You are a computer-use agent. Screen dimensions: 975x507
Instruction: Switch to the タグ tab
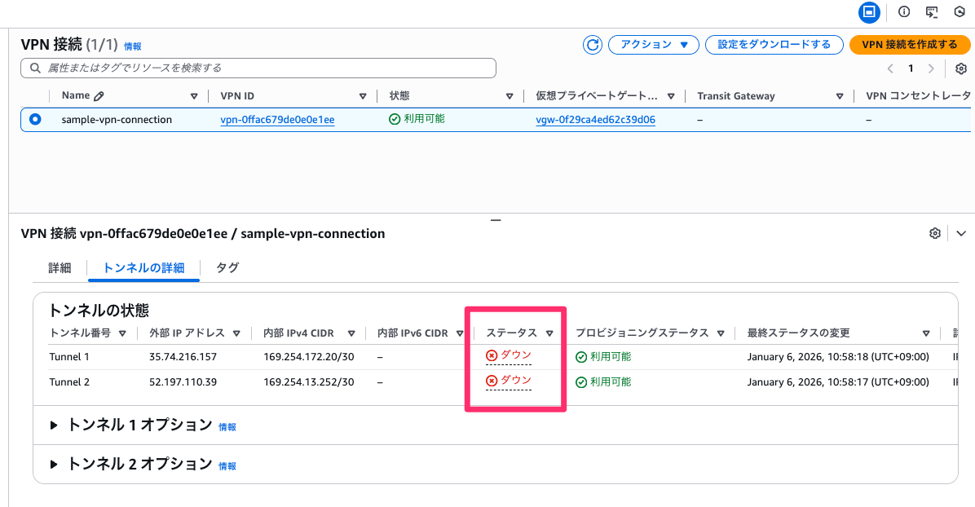coord(227,267)
